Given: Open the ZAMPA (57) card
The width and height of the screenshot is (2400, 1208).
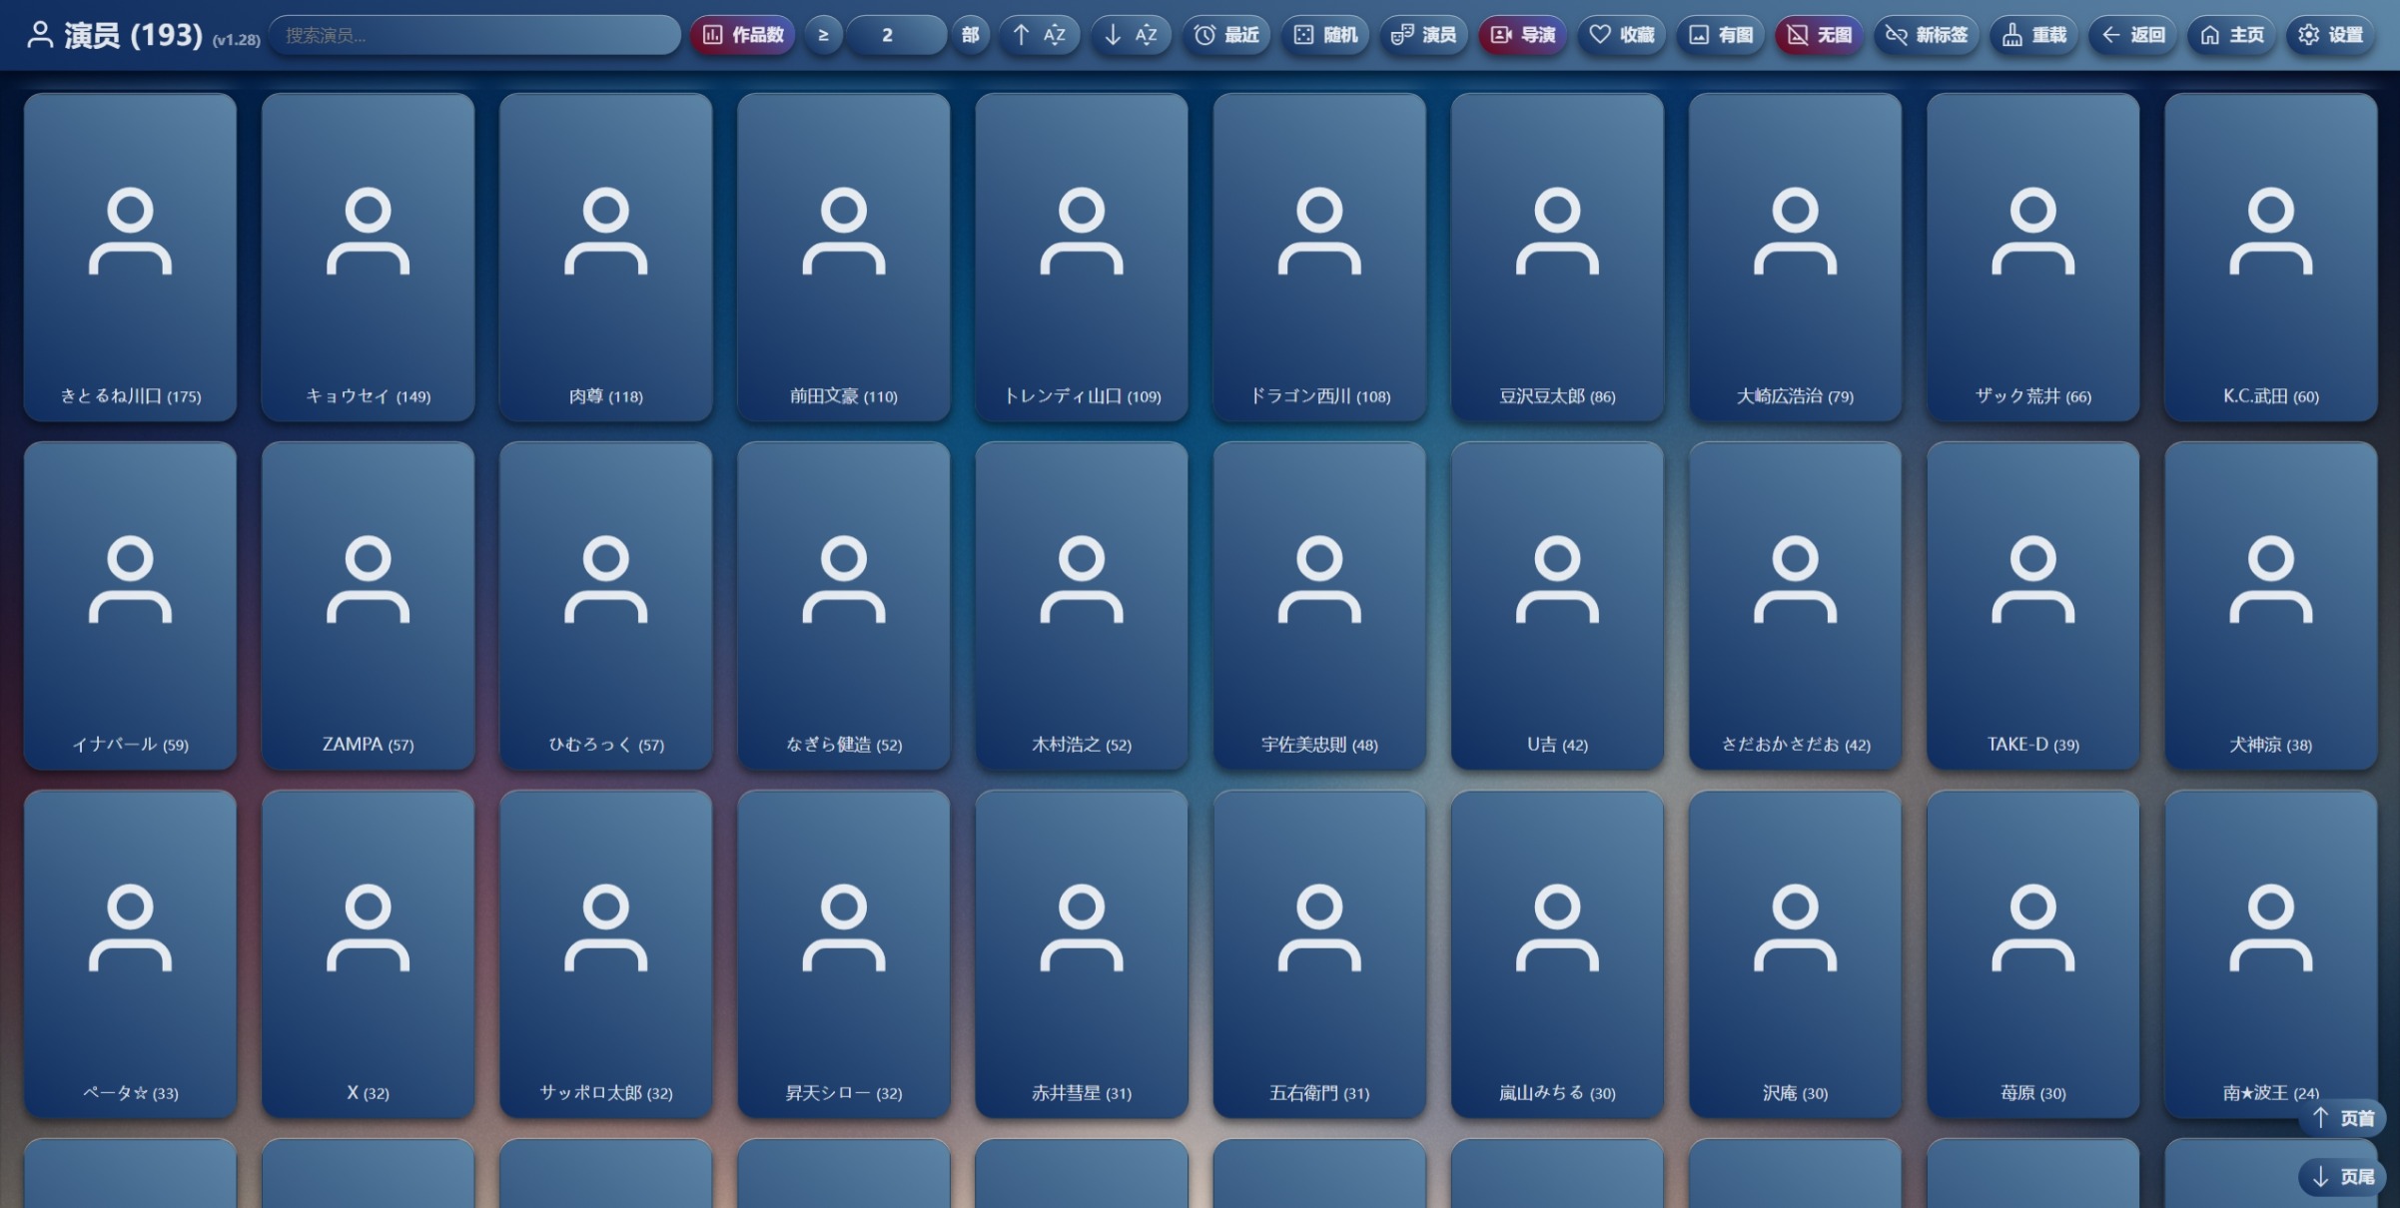Looking at the screenshot, I should pos(368,605).
